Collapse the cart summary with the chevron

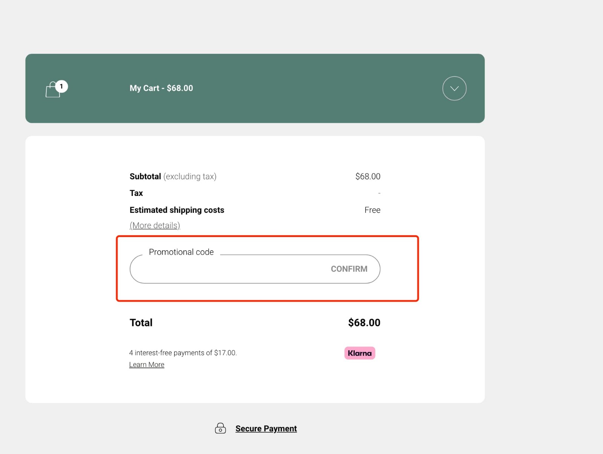[454, 88]
